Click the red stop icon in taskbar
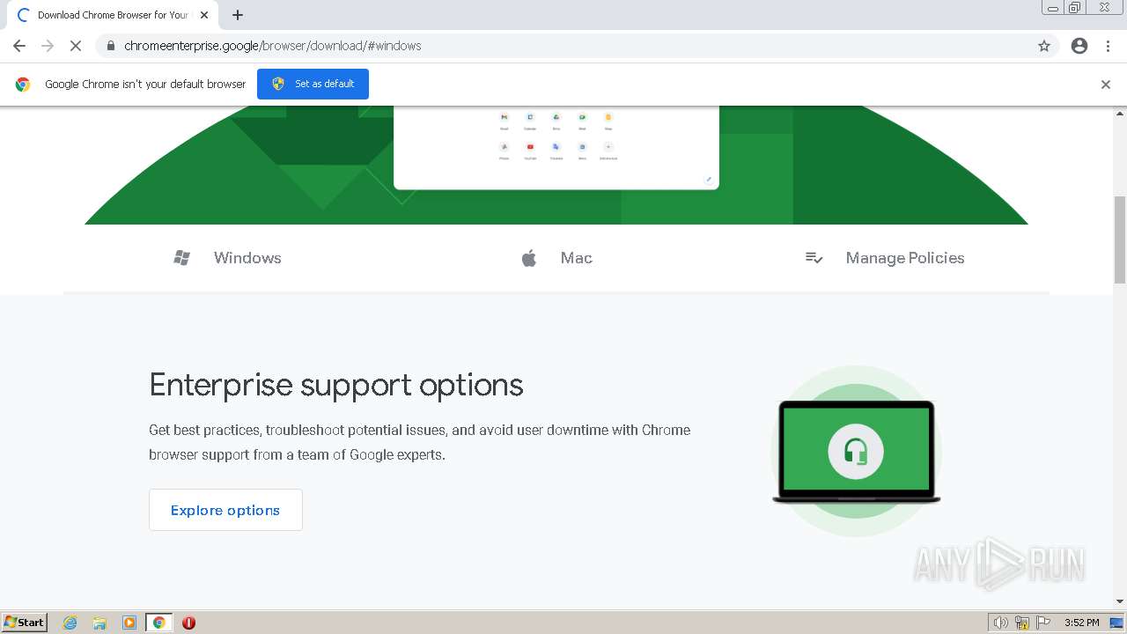 tap(188, 623)
